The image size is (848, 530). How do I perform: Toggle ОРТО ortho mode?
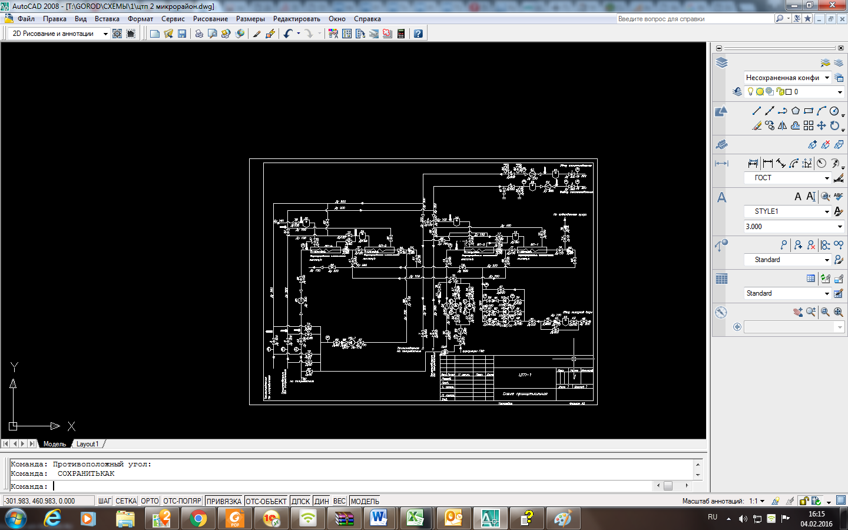pos(150,501)
